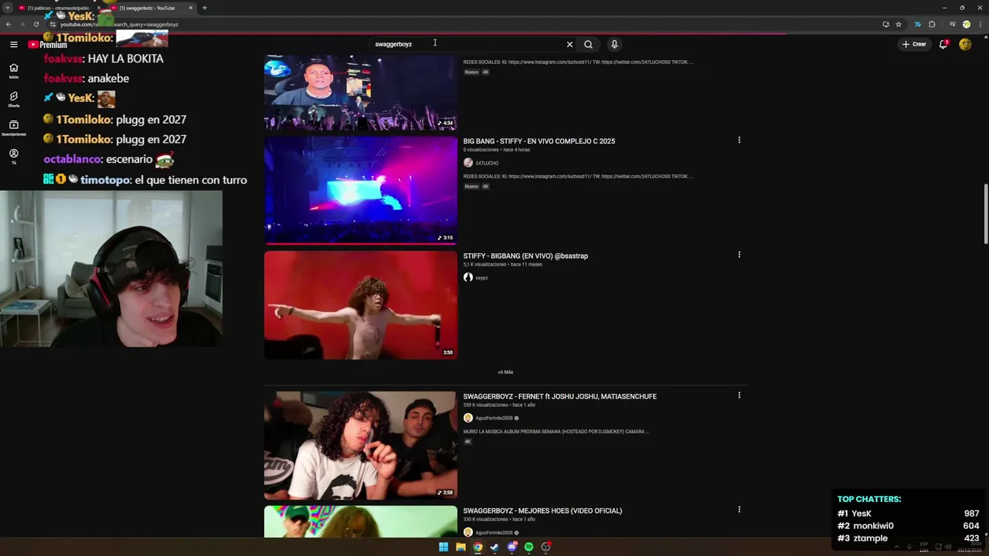989x556 pixels.
Task: Open Chrome's three-dot menu
Action: coord(979,24)
